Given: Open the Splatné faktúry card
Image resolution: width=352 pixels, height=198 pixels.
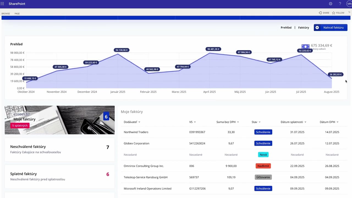Looking at the screenshot, I should (x=60, y=177).
